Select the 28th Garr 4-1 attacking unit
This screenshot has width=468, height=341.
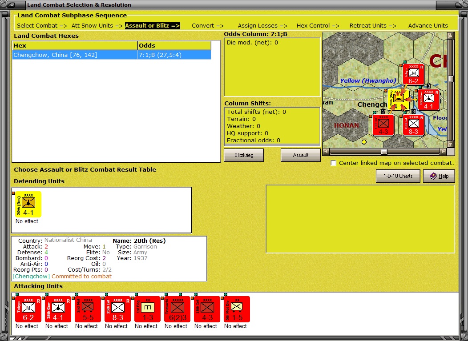[x=58, y=309]
